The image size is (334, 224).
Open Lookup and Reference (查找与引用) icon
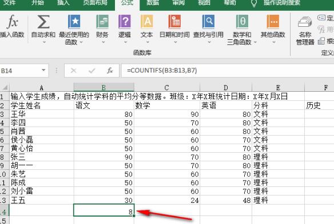coord(208,22)
